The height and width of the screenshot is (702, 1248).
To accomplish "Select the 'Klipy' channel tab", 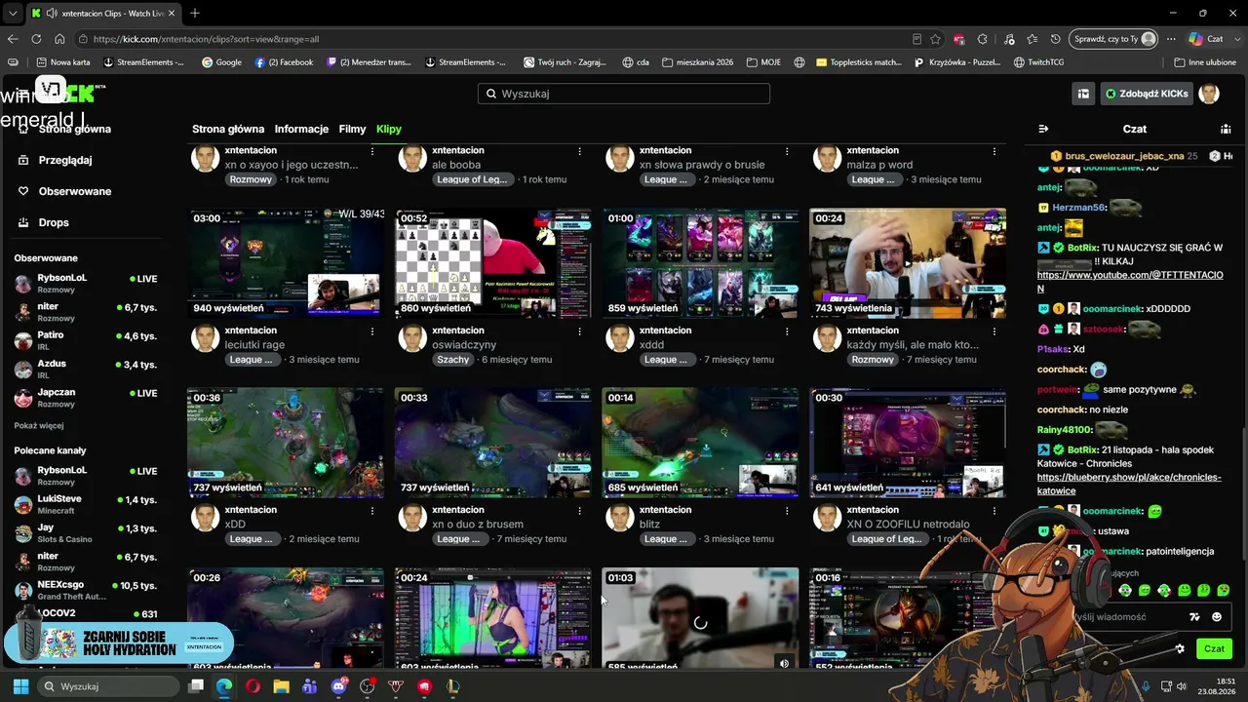I will click(x=389, y=129).
